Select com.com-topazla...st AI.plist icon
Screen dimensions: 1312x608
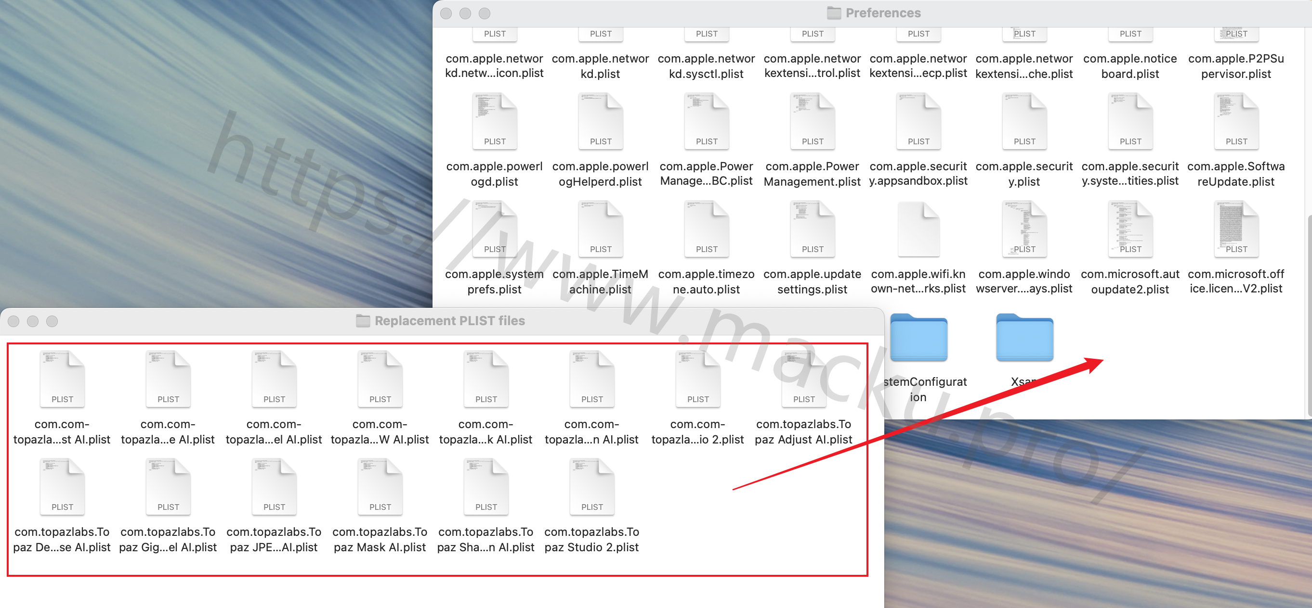62,379
